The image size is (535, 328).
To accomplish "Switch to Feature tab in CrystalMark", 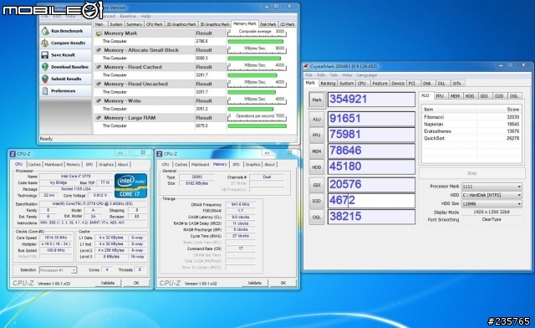I will click(x=380, y=84).
